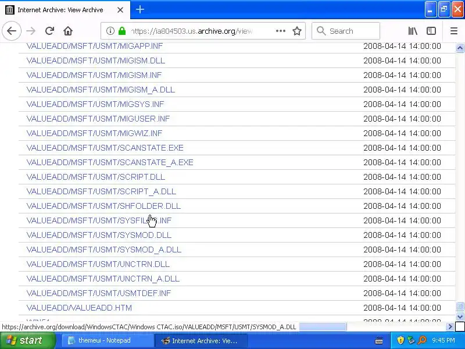Open the SYSMOD_A.DLL file link
Screen dimensions: 465x349
[x=104, y=250]
